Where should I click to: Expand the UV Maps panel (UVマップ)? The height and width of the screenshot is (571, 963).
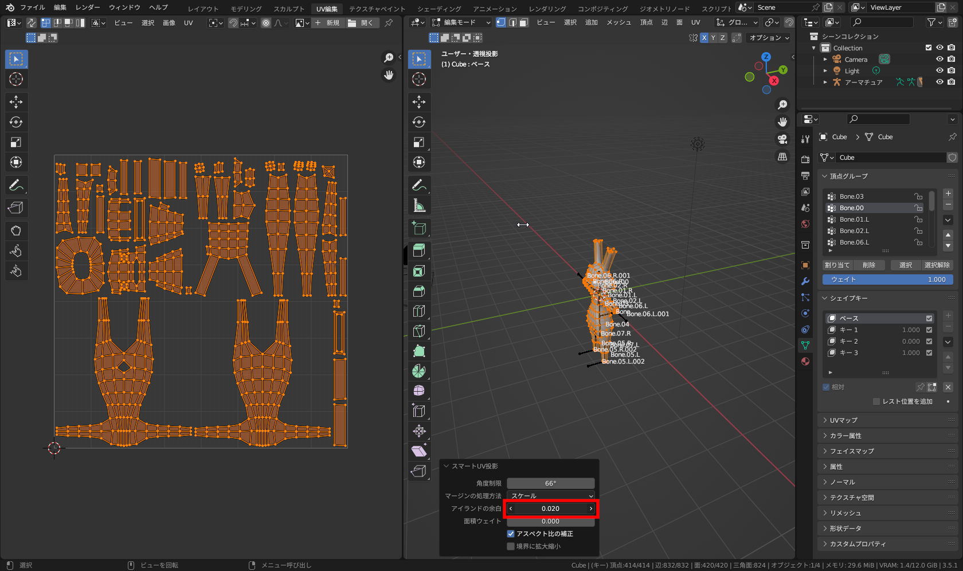[843, 420]
